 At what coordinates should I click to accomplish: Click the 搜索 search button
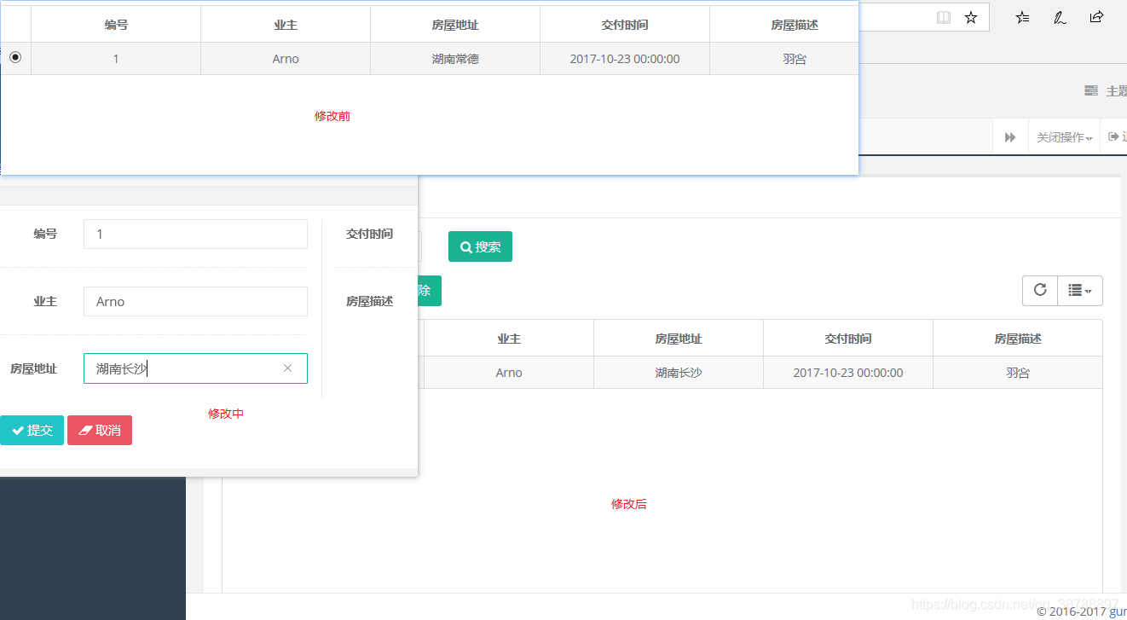click(480, 246)
